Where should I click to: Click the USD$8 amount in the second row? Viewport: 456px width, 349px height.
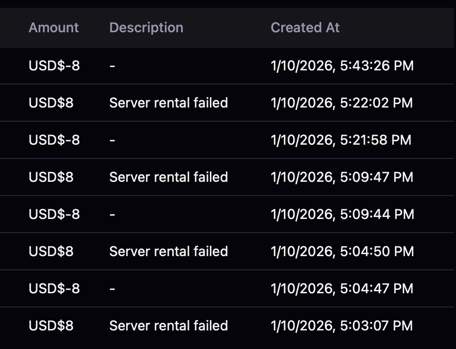pos(49,103)
